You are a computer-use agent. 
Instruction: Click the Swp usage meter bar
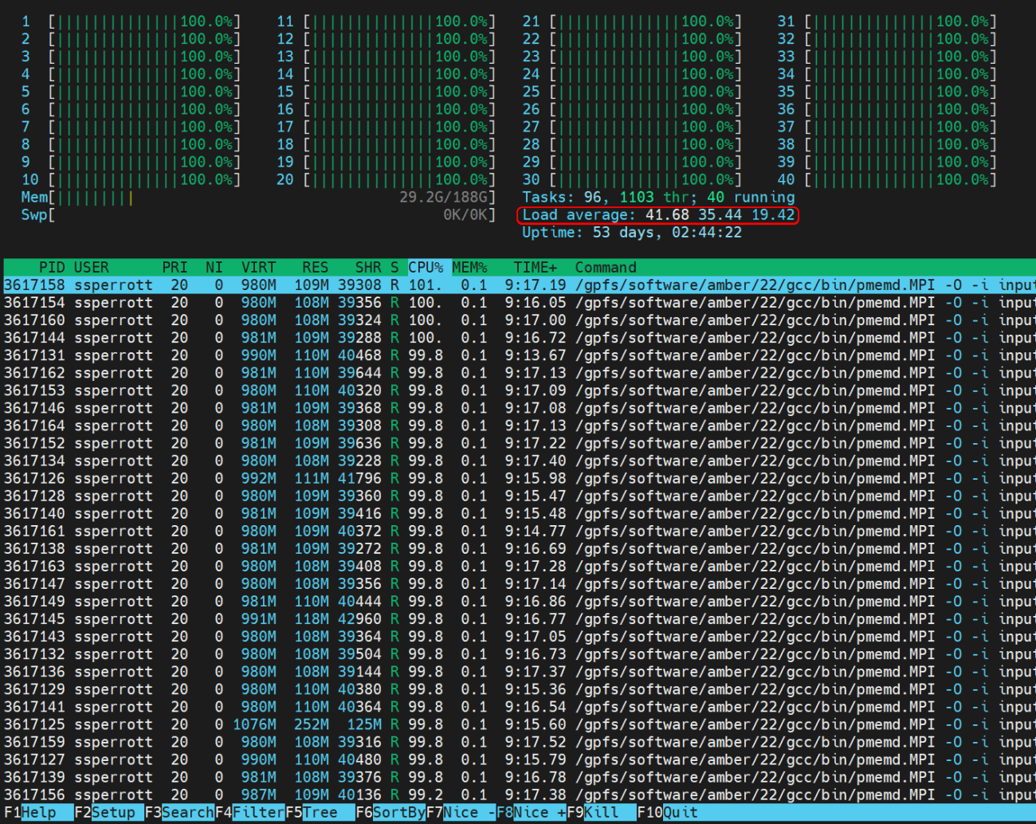point(258,214)
